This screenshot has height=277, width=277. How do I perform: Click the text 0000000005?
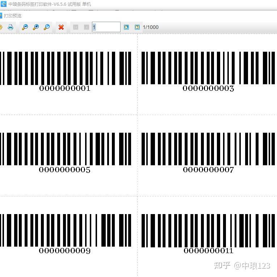[x=64, y=170]
